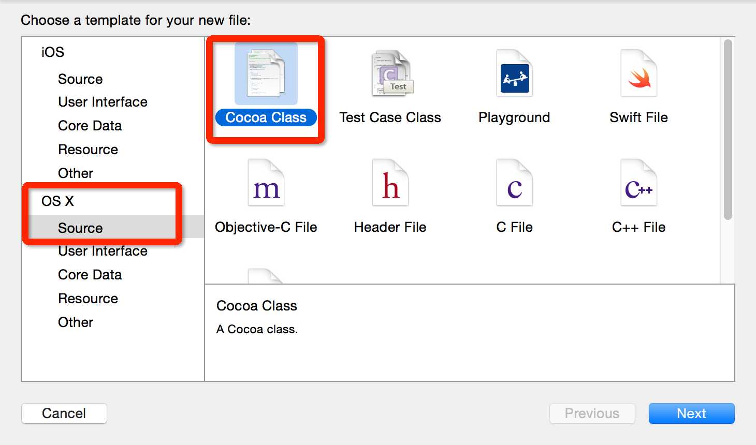Image resolution: width=756 pixels, height=445 pixels.
Task: Click the Cancel button
Action: coord(64,413)
